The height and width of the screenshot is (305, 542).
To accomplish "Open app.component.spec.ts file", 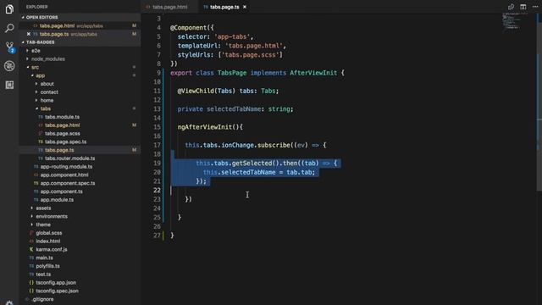I will pyautogui.click(x=68, y=183).
